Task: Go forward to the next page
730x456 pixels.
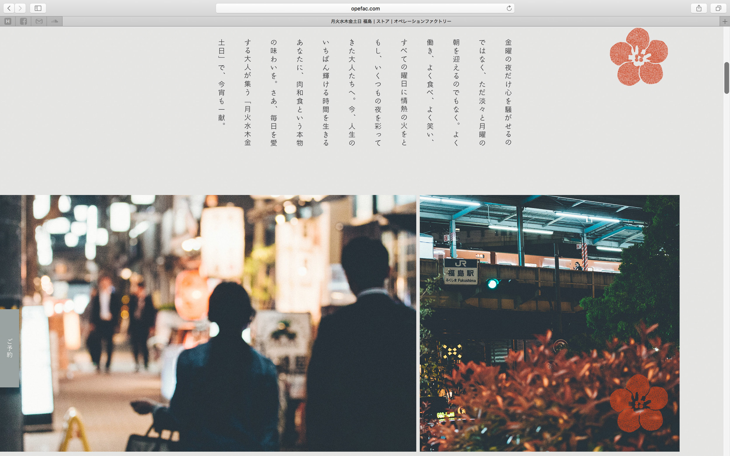Action: tap(20, 8)
